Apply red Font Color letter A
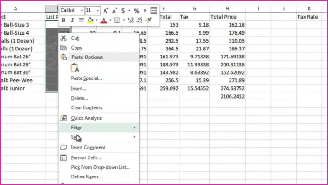This screenshot has height=185, width=328. pyautogui.click(x=104, y=20)
